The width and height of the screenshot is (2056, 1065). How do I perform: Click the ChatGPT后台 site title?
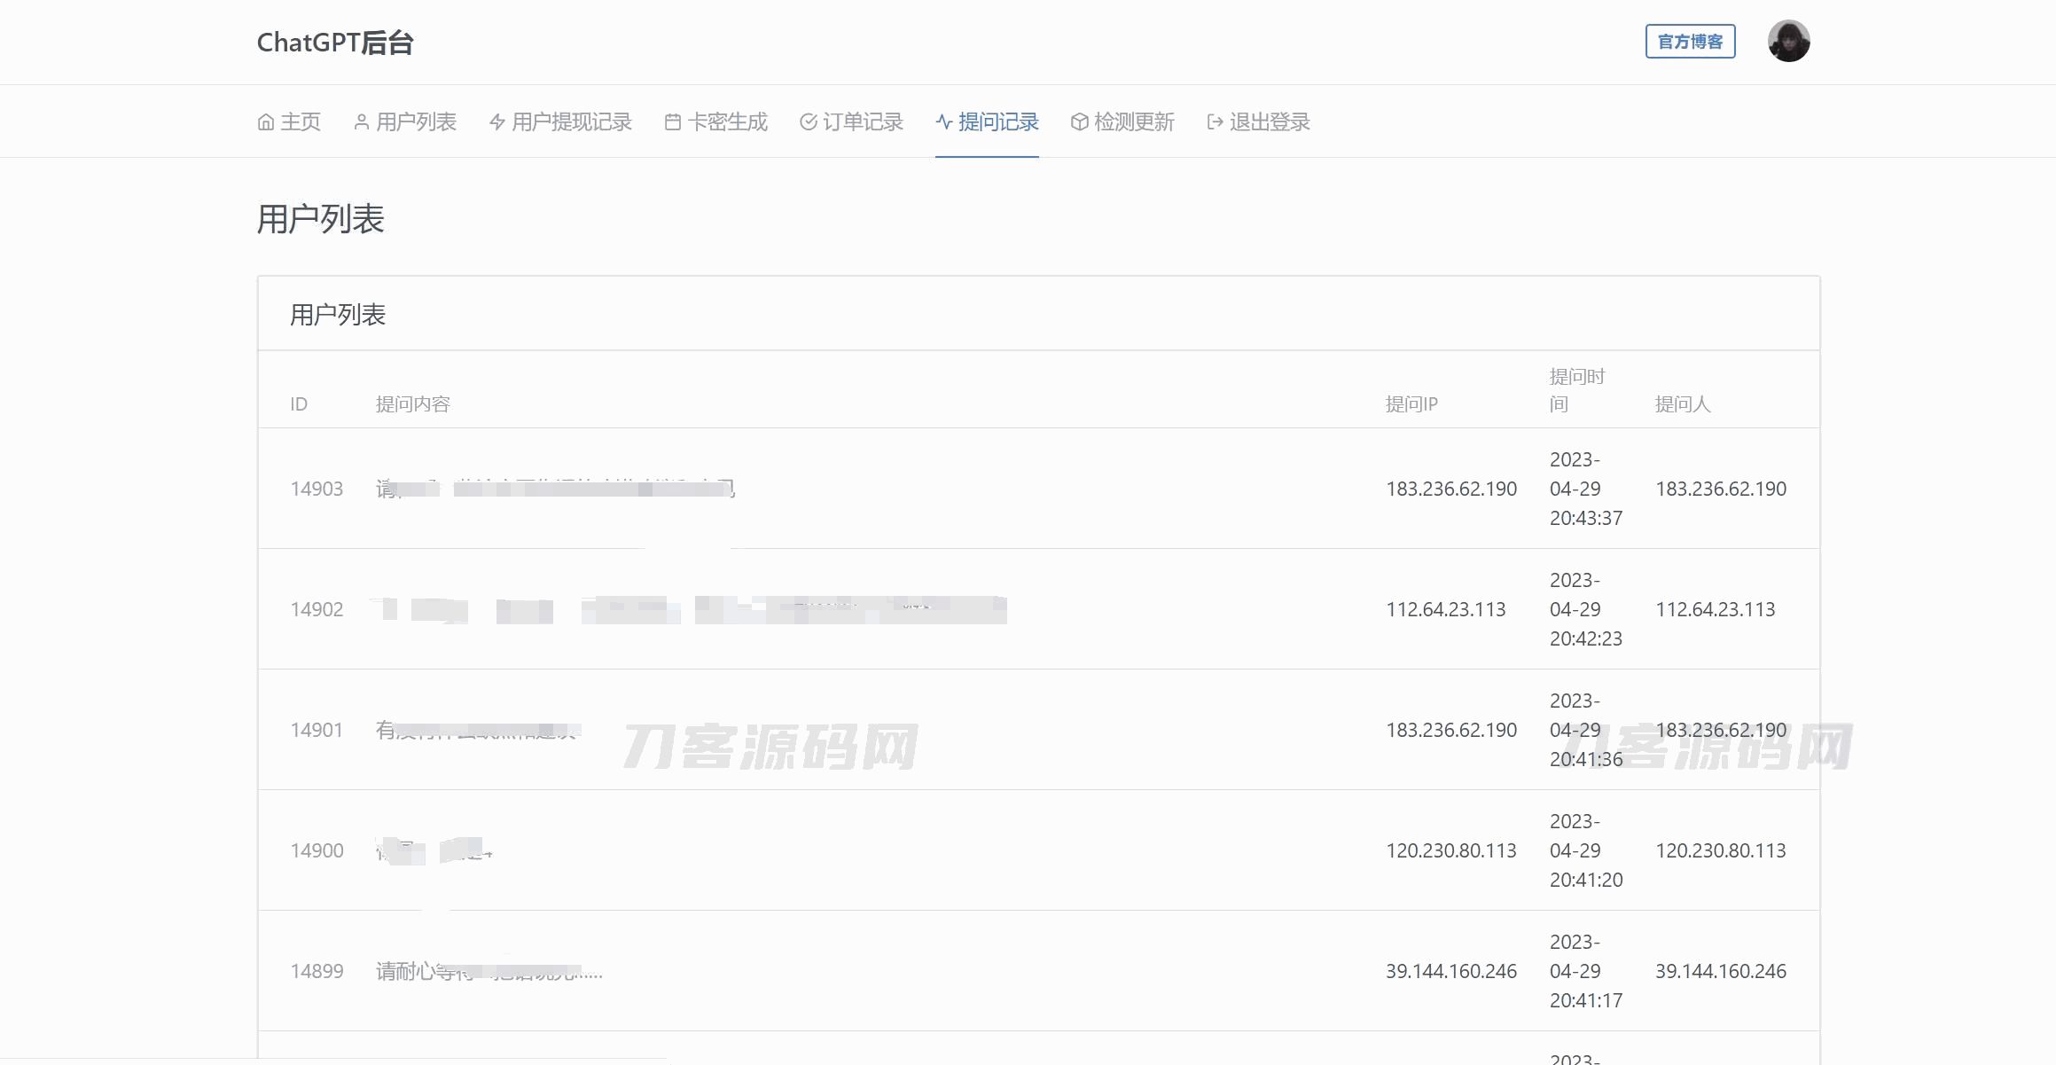(335, 43)
